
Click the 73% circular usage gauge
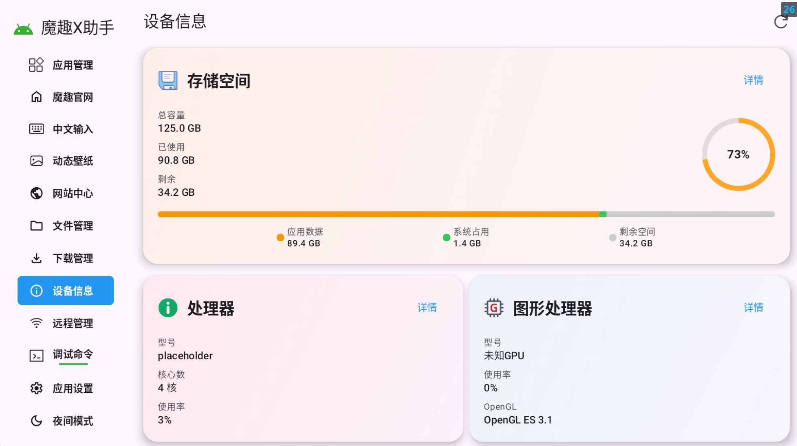tap(738, 155)
